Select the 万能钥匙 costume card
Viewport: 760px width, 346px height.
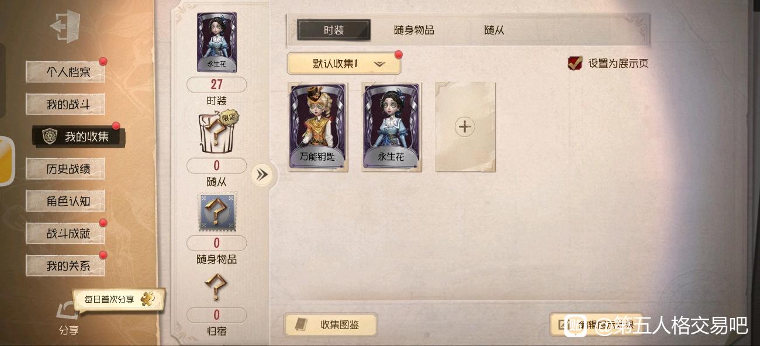(318, 127)
